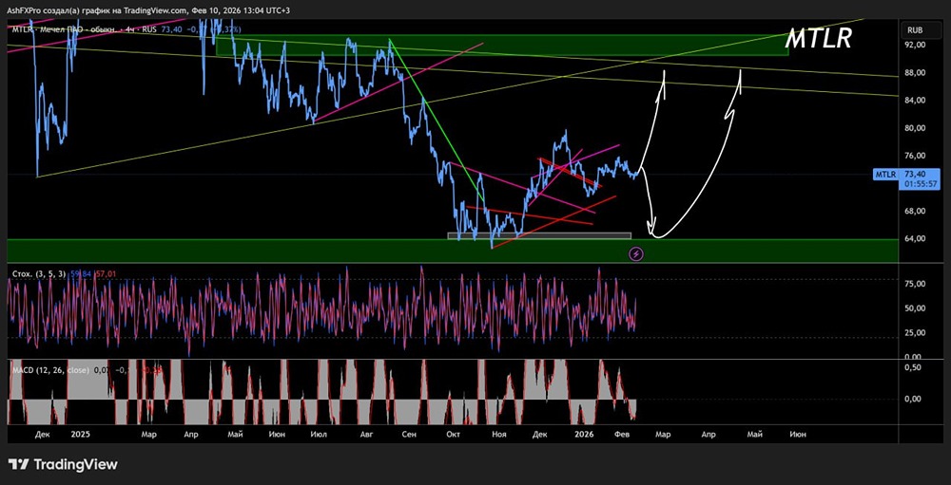
Task: Click the Авг label on time axis
Action: (366, 434)
